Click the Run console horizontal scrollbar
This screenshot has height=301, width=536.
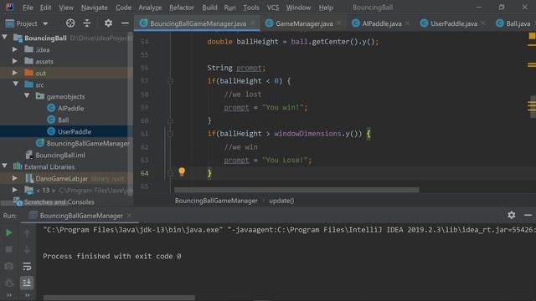119,298
